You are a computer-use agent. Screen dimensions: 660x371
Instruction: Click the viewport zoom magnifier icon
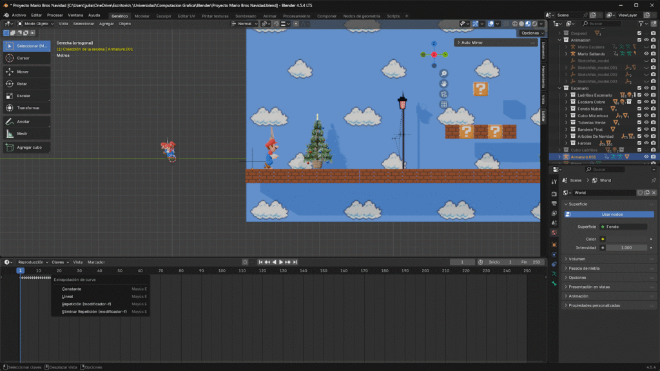click(x=444, y=73)
